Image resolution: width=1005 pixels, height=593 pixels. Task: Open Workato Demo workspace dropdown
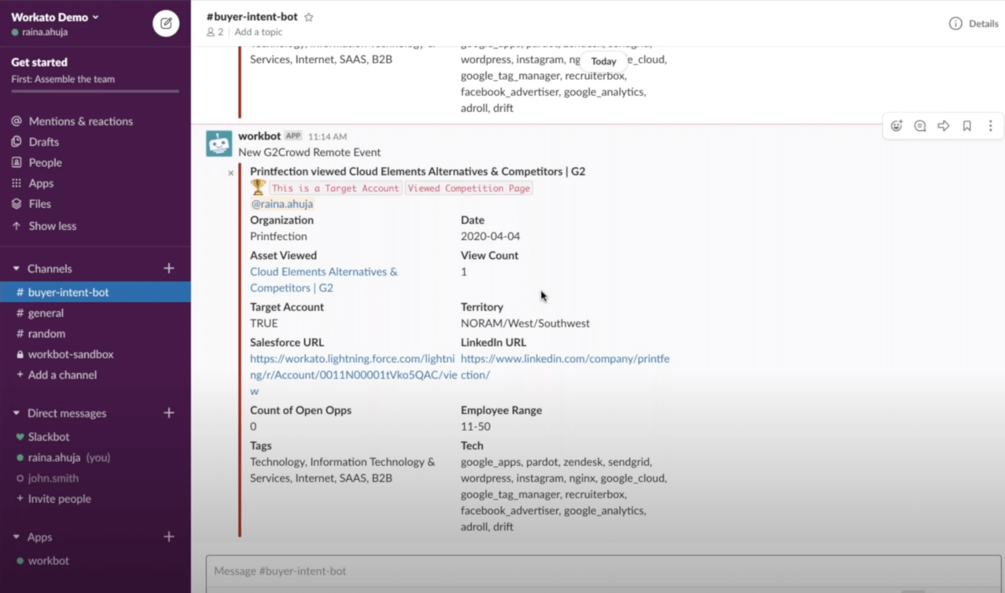point(55,17)
